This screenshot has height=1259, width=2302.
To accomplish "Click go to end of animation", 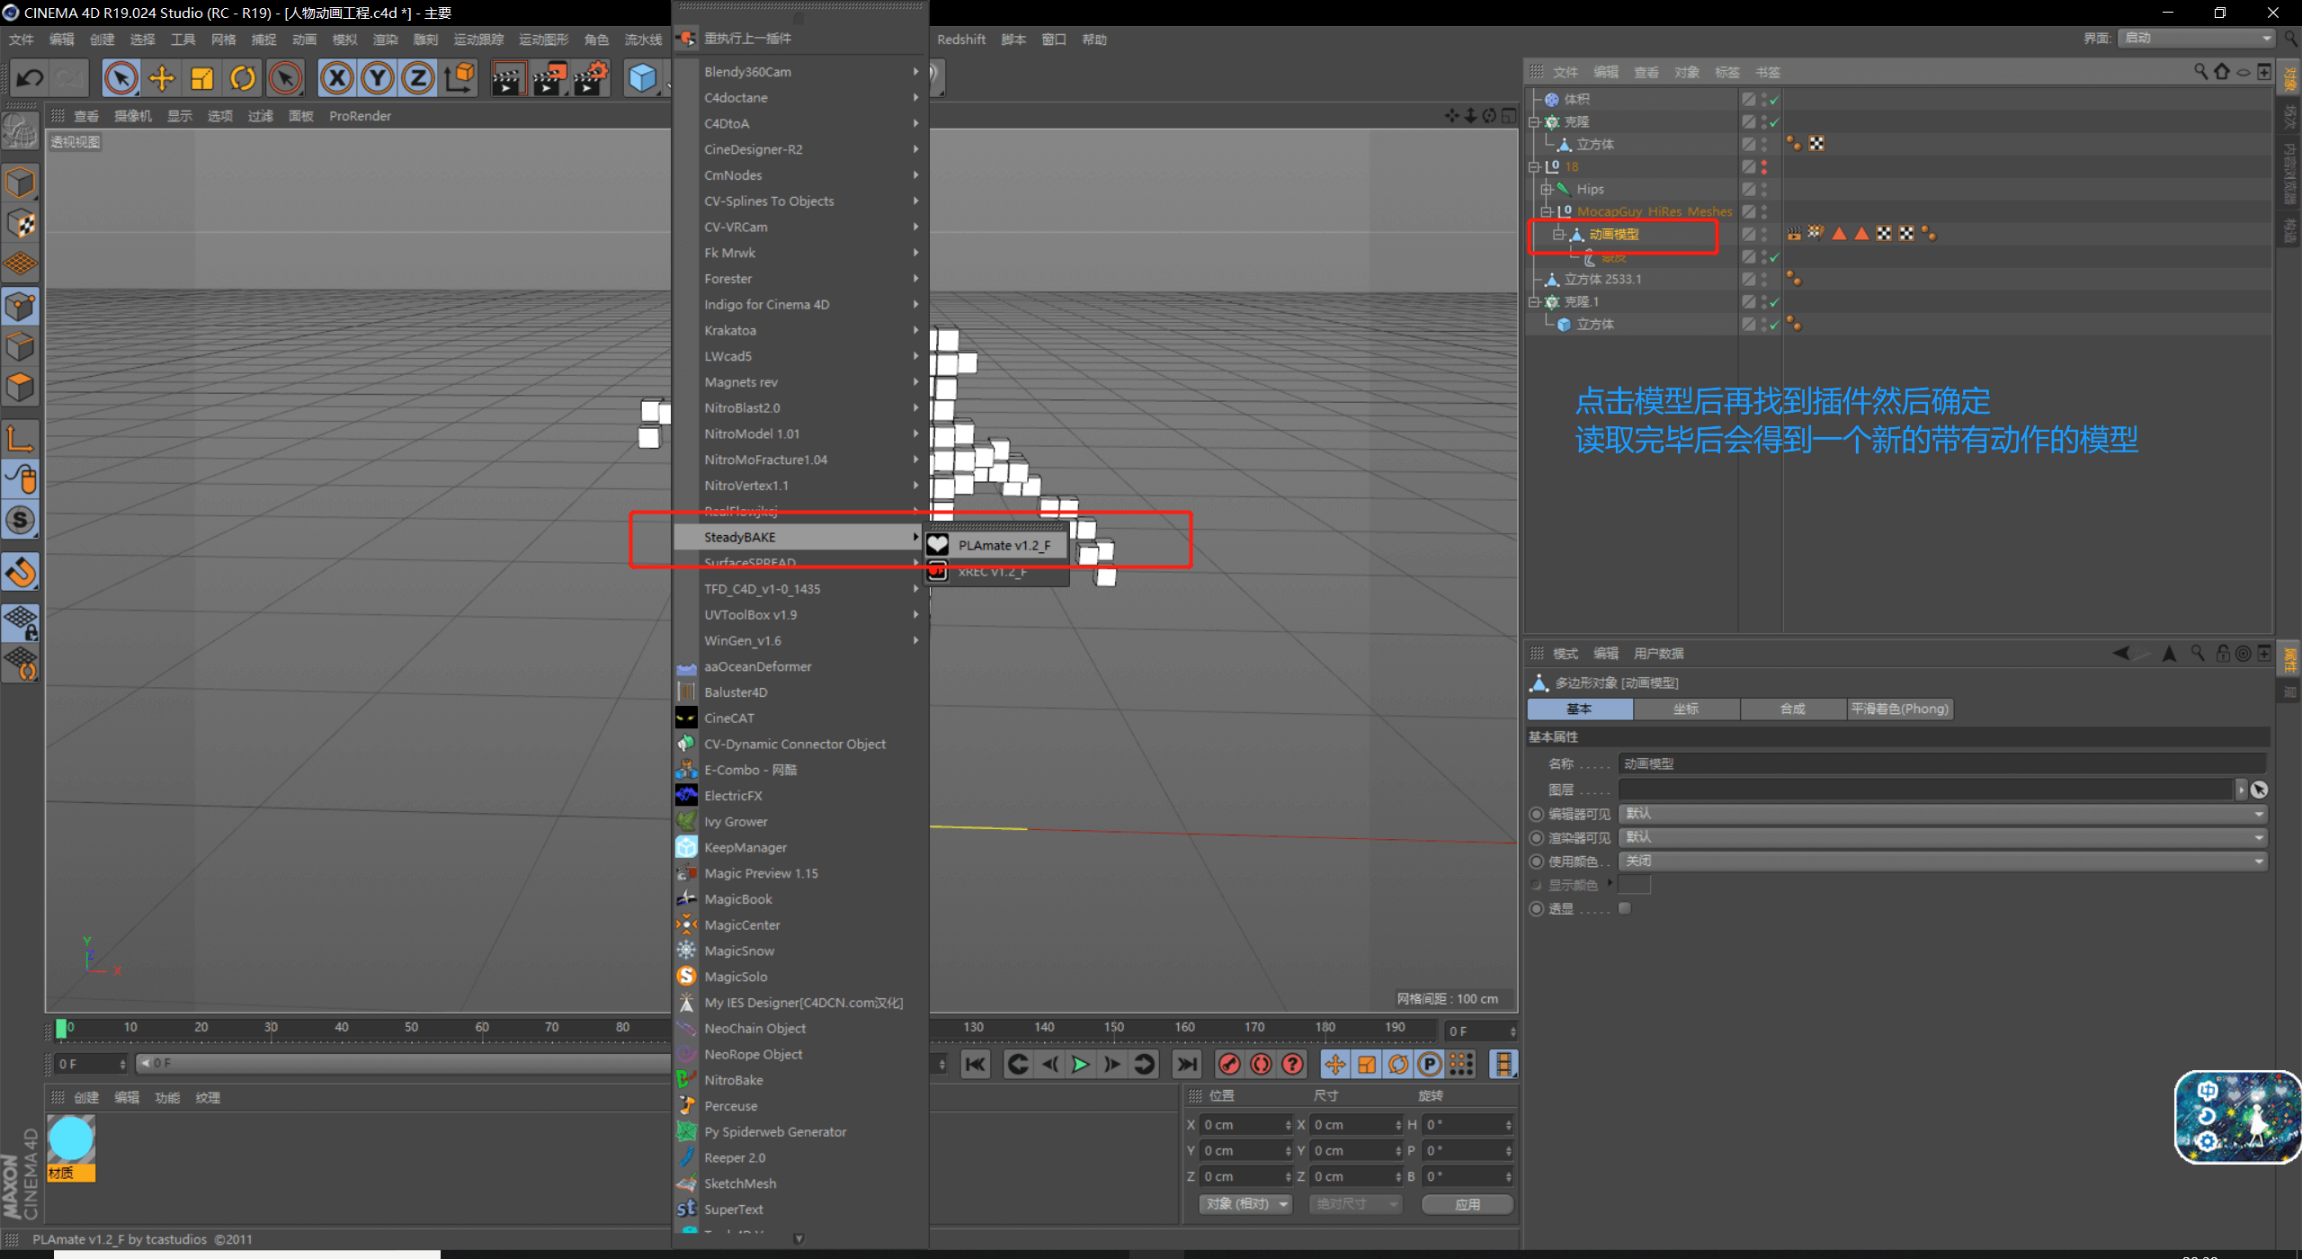I will tap(1187, 1065).
